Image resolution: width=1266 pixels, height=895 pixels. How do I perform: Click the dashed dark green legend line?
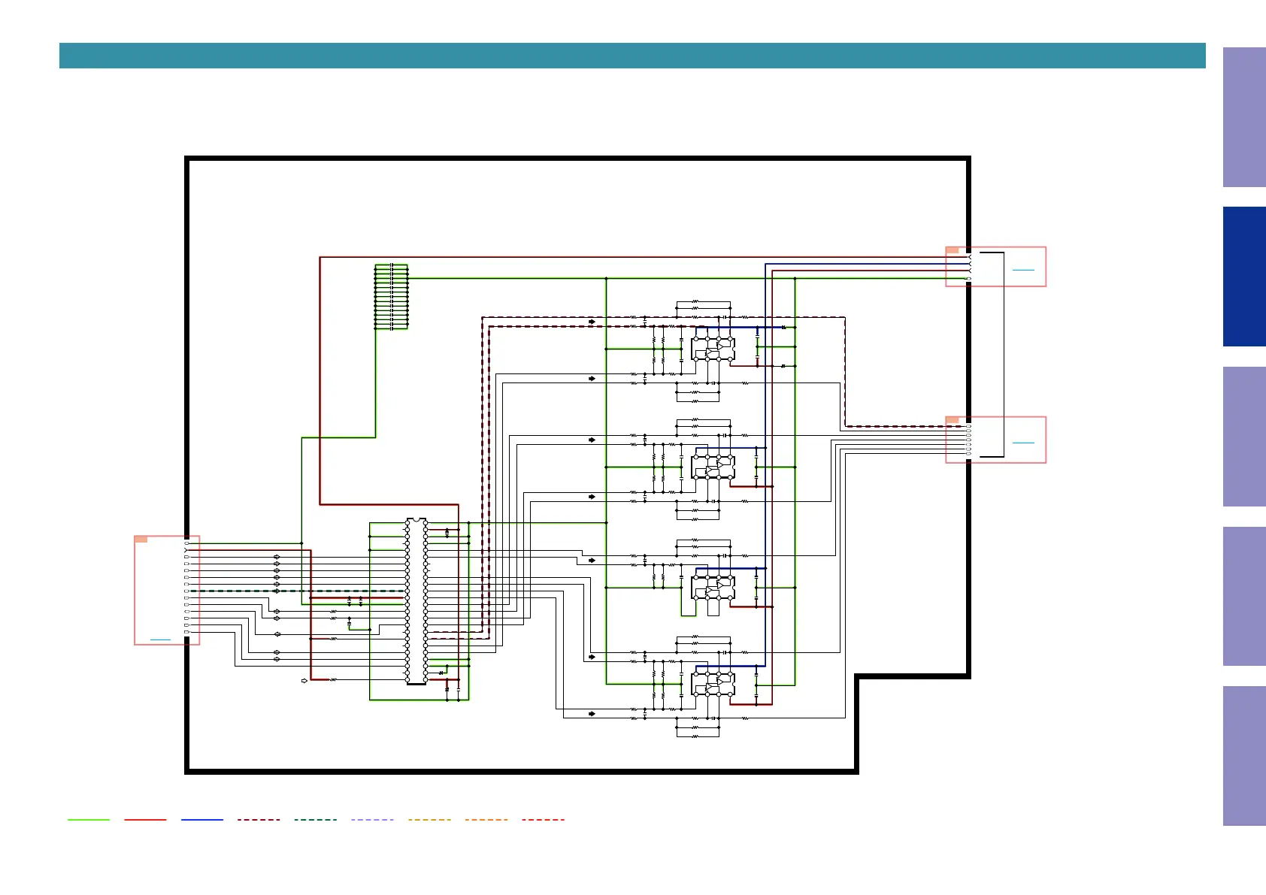(x=316, y=820)
